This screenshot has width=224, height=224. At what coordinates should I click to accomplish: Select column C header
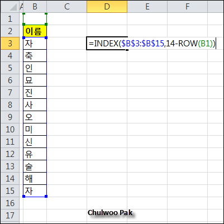click(x=66, y=7)
